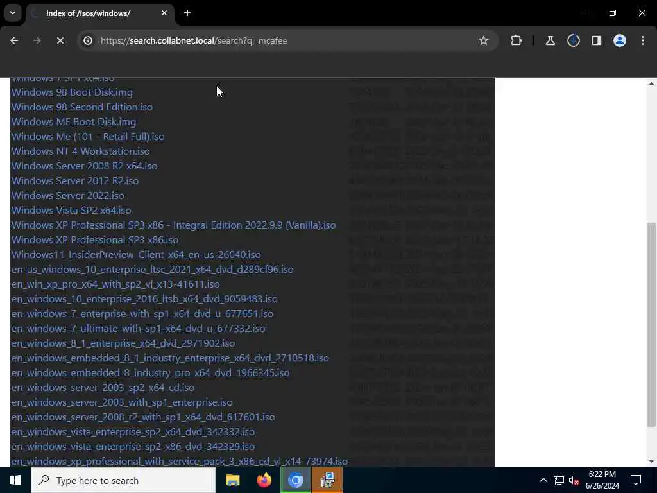
Task: Open the Extensions puzzle icon
Action: point(516,40)
